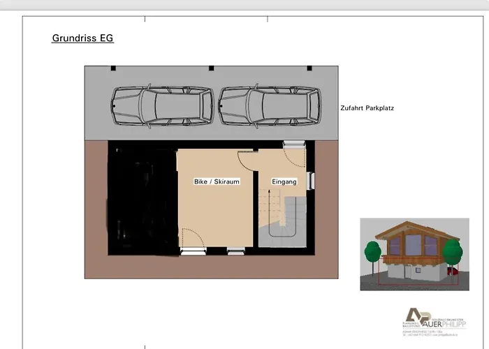489x349 pixels.
Task: Click the Skiraum bottom wall window
Action: 237,250
